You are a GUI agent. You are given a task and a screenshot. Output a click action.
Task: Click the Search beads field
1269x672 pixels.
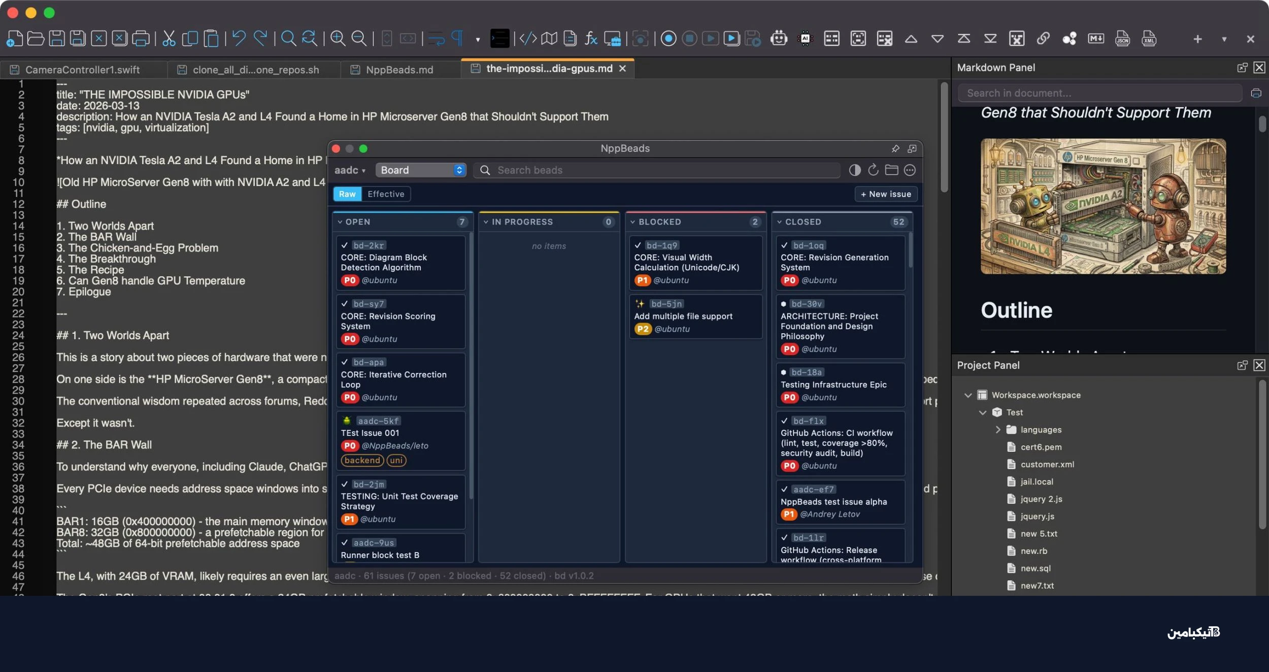pyautogui.click(x=657, y=170)
